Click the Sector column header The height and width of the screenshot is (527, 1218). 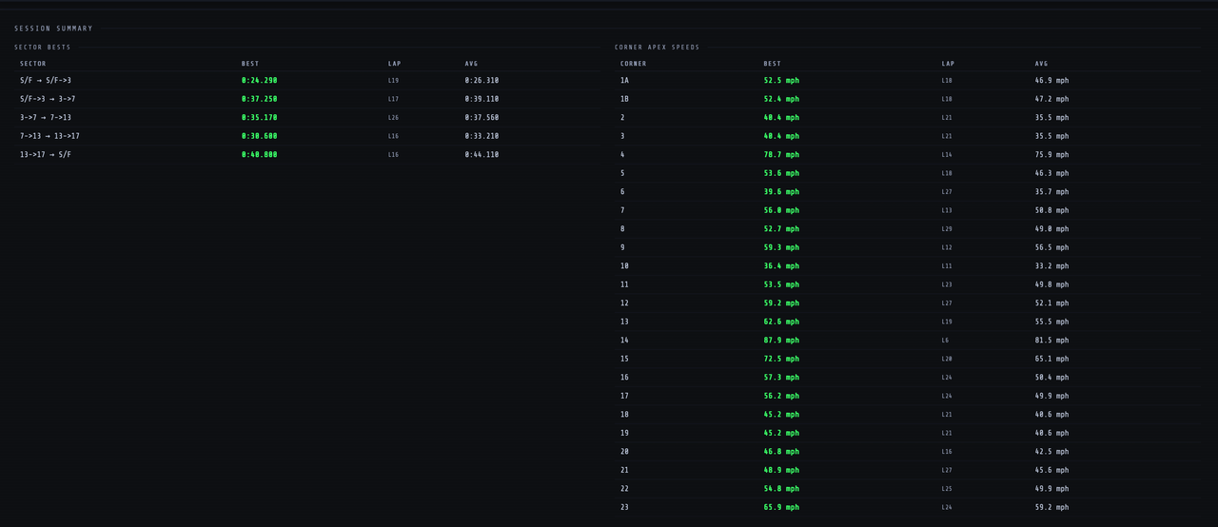[x=33, y=64]
